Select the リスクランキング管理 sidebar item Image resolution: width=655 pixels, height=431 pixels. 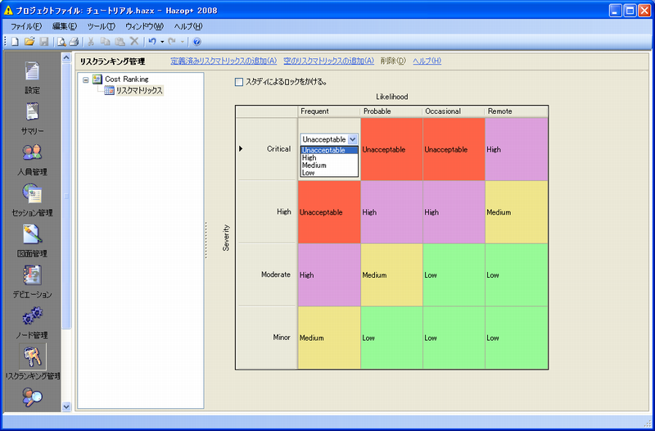[x=33, y=362]
